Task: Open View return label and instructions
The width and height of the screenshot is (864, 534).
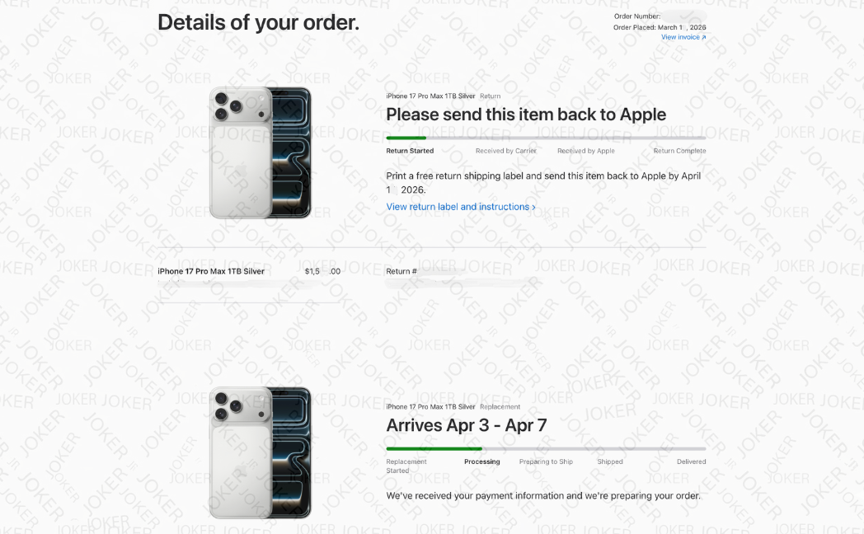Action: (461, 207)
